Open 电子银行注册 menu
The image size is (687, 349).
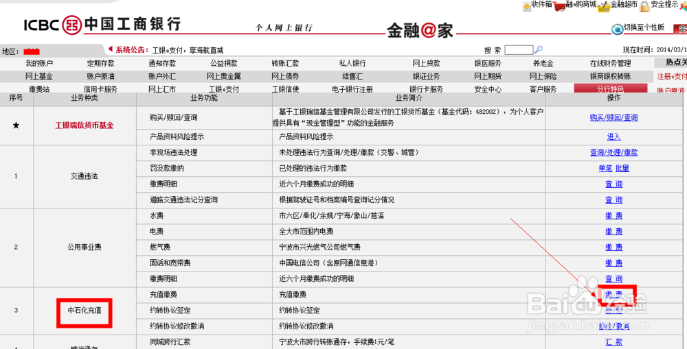click(352, 89)
